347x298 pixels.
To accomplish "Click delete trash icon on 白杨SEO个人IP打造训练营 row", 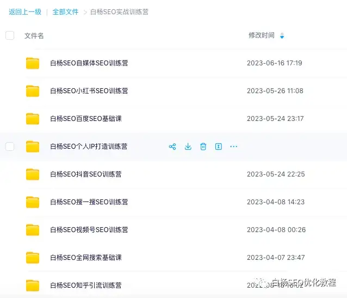I will pyautogui.click(x=203, y=147).
